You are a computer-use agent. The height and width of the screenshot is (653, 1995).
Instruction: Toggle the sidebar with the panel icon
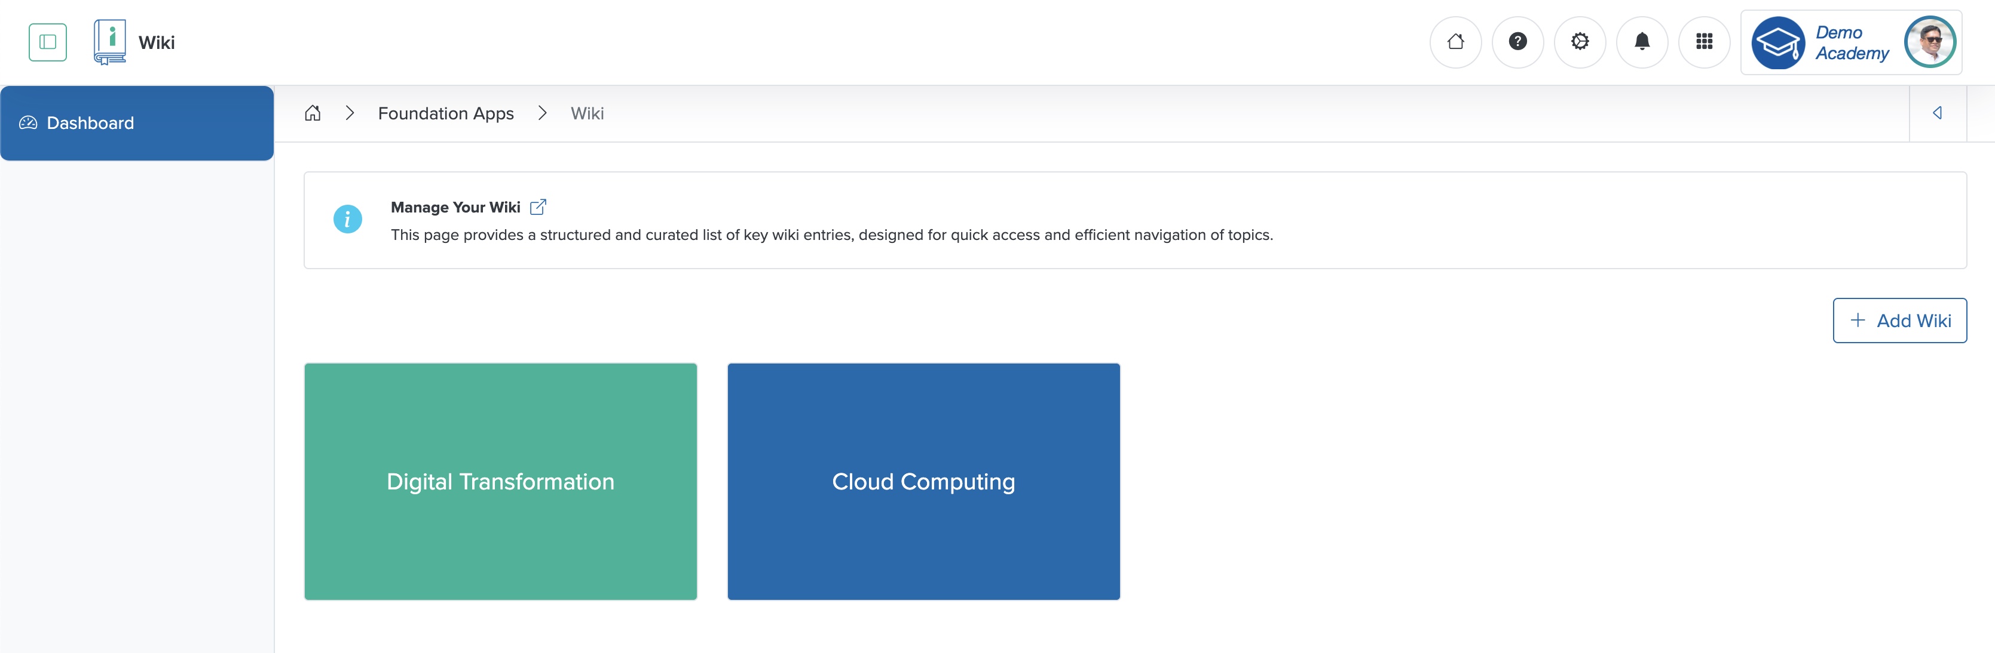47,42
